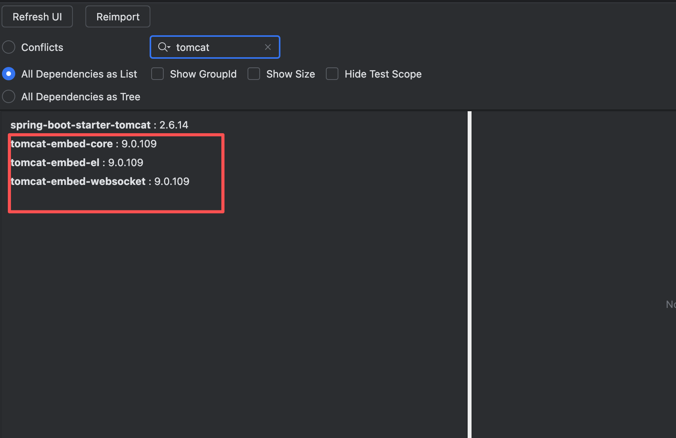
Task: Select tomcat-embed-websocket : 9.0.109 entry
Action: [x=100, y=181]
